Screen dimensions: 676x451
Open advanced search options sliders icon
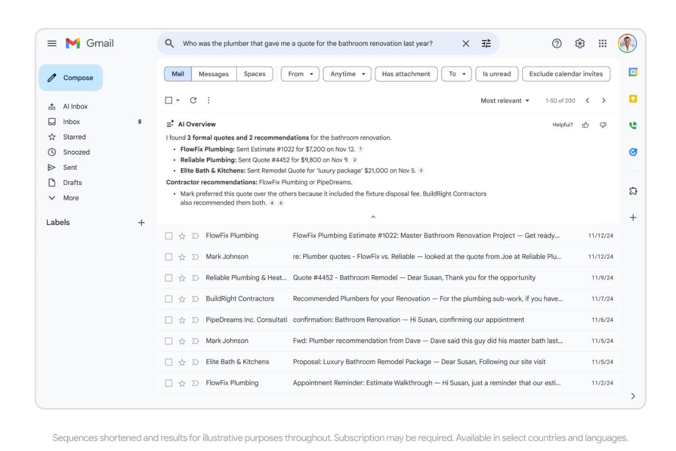(486, 43)
